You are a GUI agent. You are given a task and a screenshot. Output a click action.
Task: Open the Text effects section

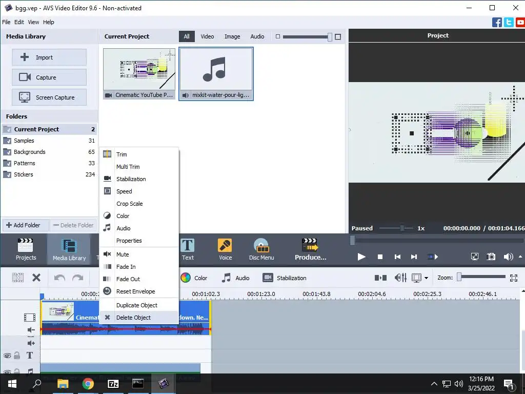click(x=188, y=249)
